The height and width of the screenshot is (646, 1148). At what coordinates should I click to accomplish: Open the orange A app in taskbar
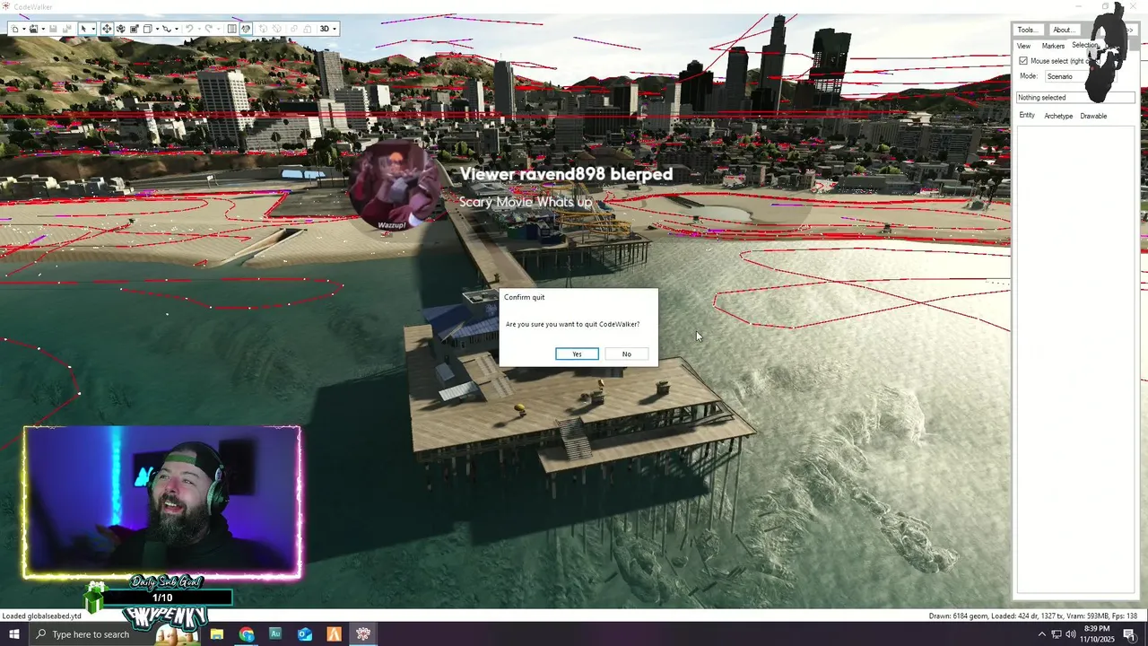point(334,634)
